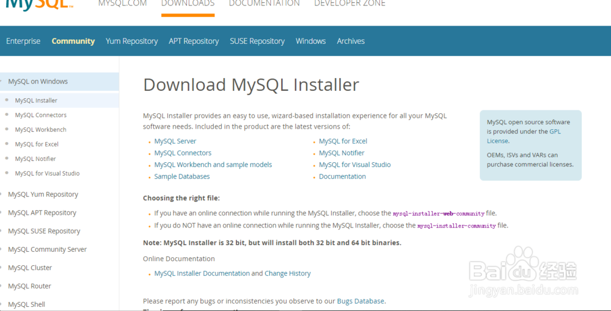Open APT Repository in the blue menu bar
Image resolution: width=611 pixels, height=311 pixels.
pyautogui.click(x=194, y=41)
